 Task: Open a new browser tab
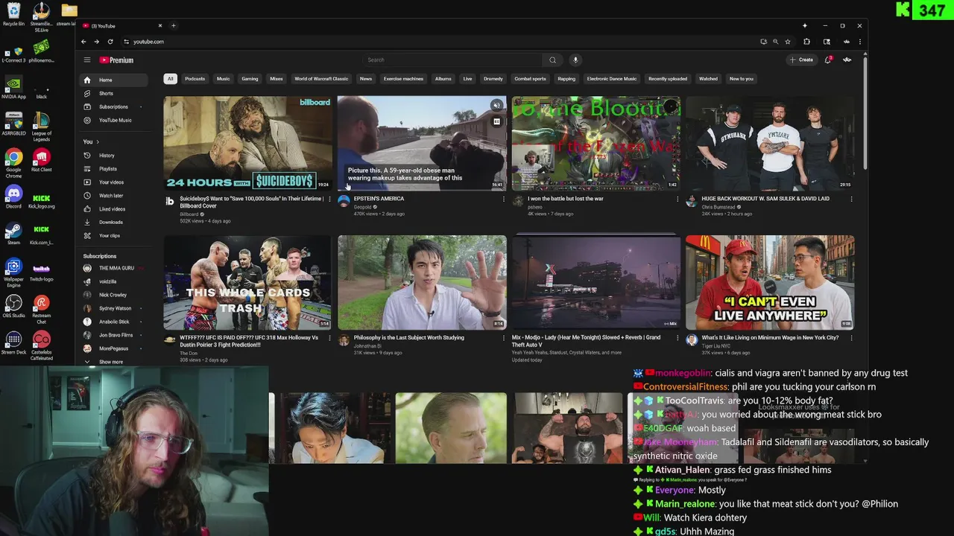(173, 26)
